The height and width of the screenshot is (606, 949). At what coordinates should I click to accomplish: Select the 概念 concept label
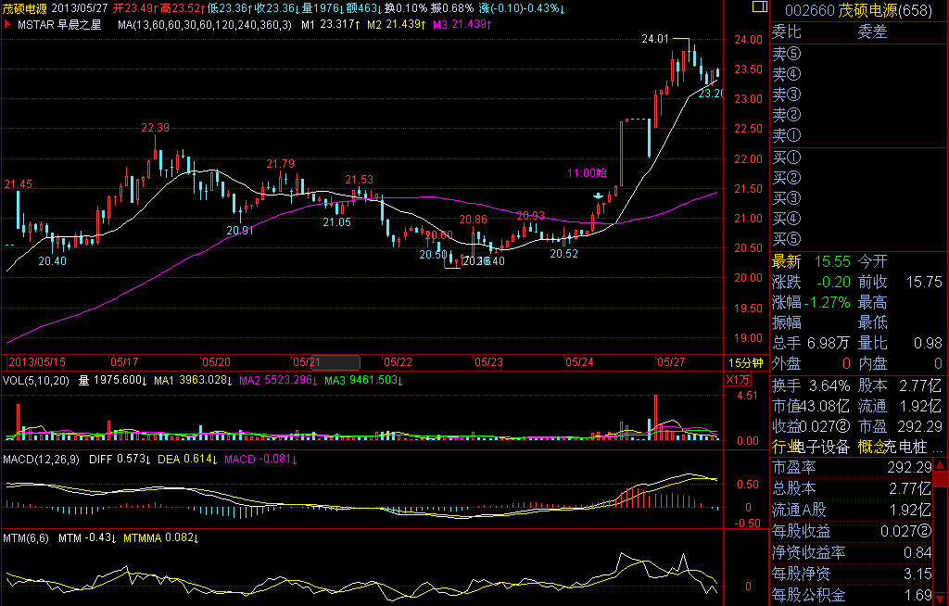[872, 448]
